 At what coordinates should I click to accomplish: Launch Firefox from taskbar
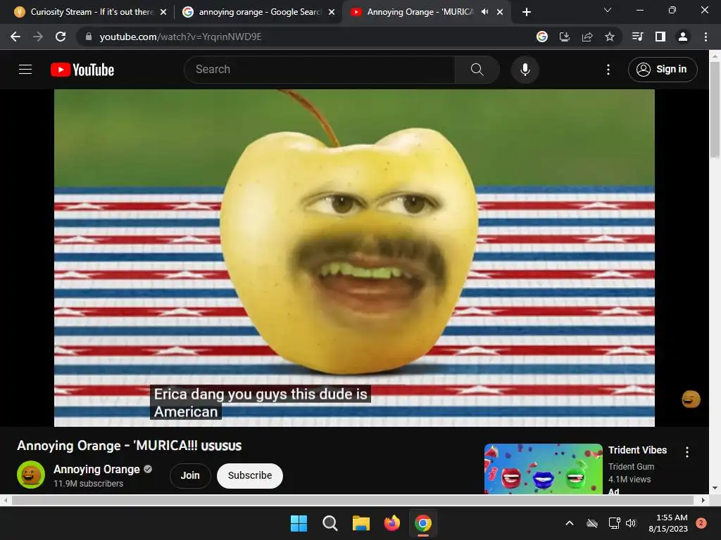click(x=391, y=523)
